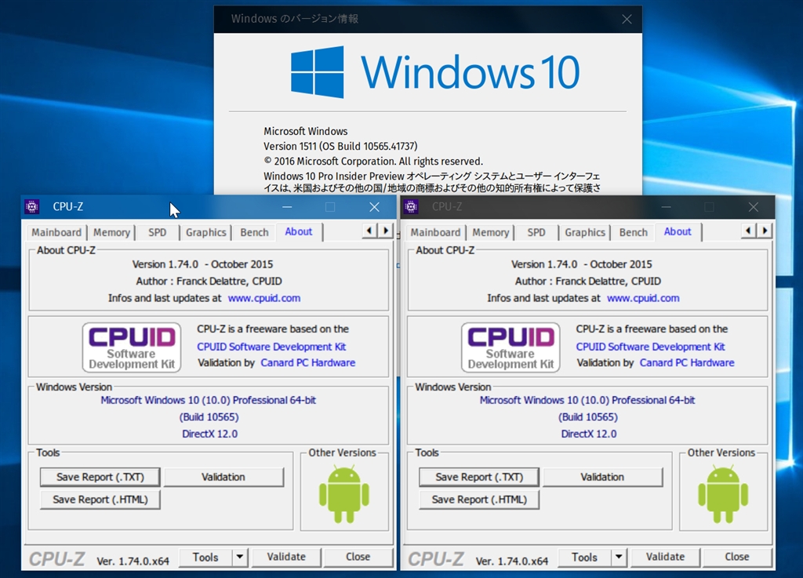Open Canard PC Hardware link in left window
Viewport: 803px width, 578px height.
(307, 362)
